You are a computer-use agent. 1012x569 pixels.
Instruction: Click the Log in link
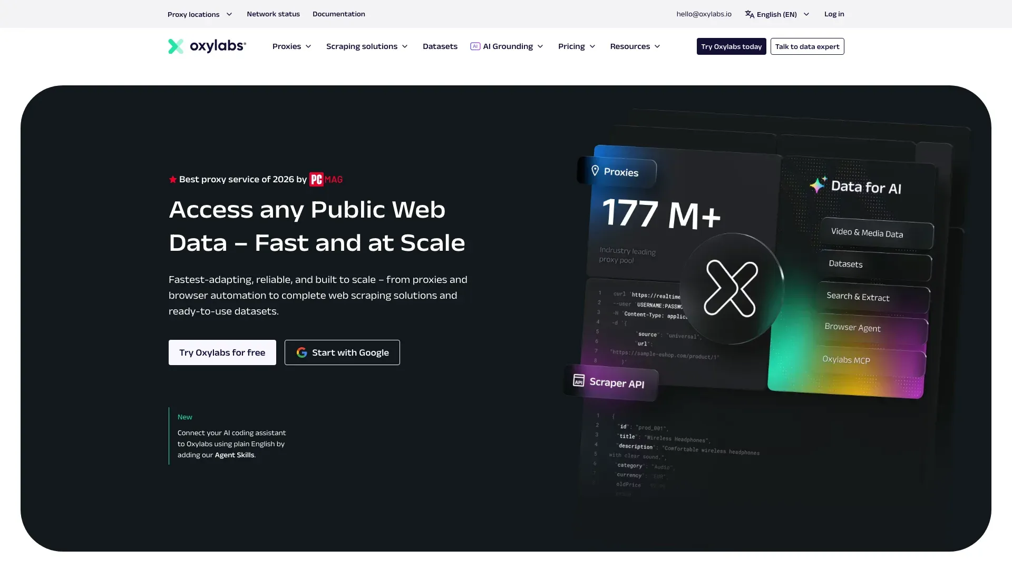(x=834, y=14)
